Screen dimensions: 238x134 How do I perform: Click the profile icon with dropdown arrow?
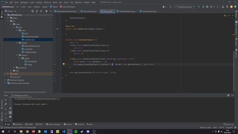[164, 7]
